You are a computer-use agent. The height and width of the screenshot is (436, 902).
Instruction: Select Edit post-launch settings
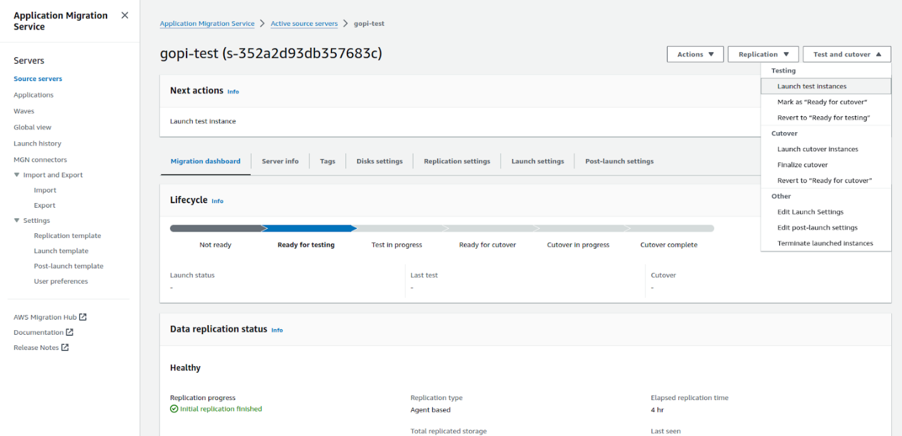(826, 228)
